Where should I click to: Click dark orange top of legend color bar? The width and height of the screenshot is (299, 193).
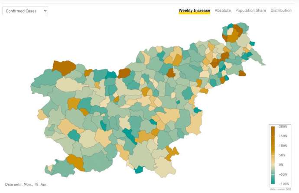pyautogui.click(x=273, y=129)
